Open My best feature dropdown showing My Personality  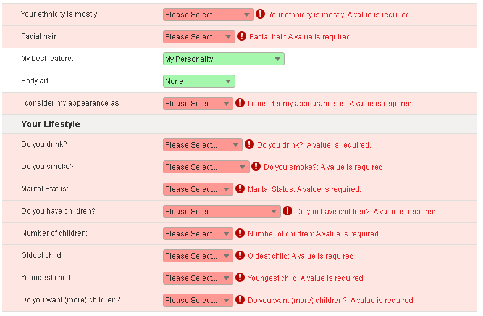click(x=224, y=59)
